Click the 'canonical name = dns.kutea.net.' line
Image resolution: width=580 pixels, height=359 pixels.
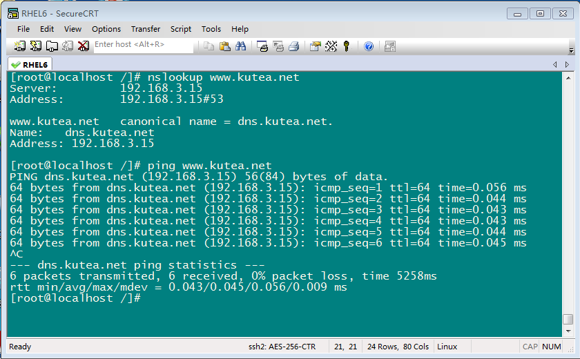coord(171,122)
